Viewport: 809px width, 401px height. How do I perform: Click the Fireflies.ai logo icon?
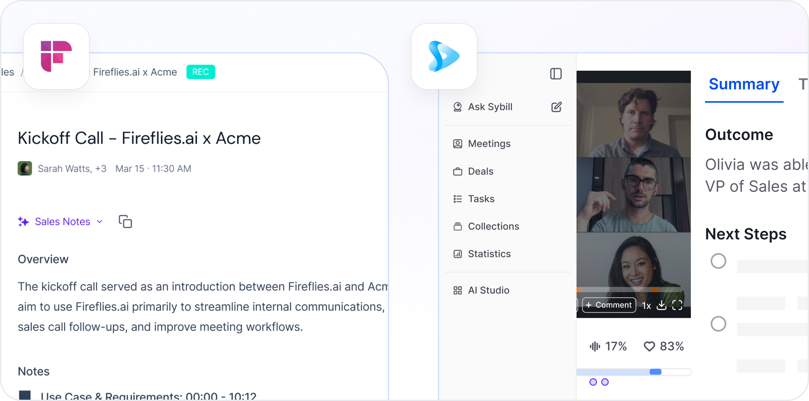(56, 56)
